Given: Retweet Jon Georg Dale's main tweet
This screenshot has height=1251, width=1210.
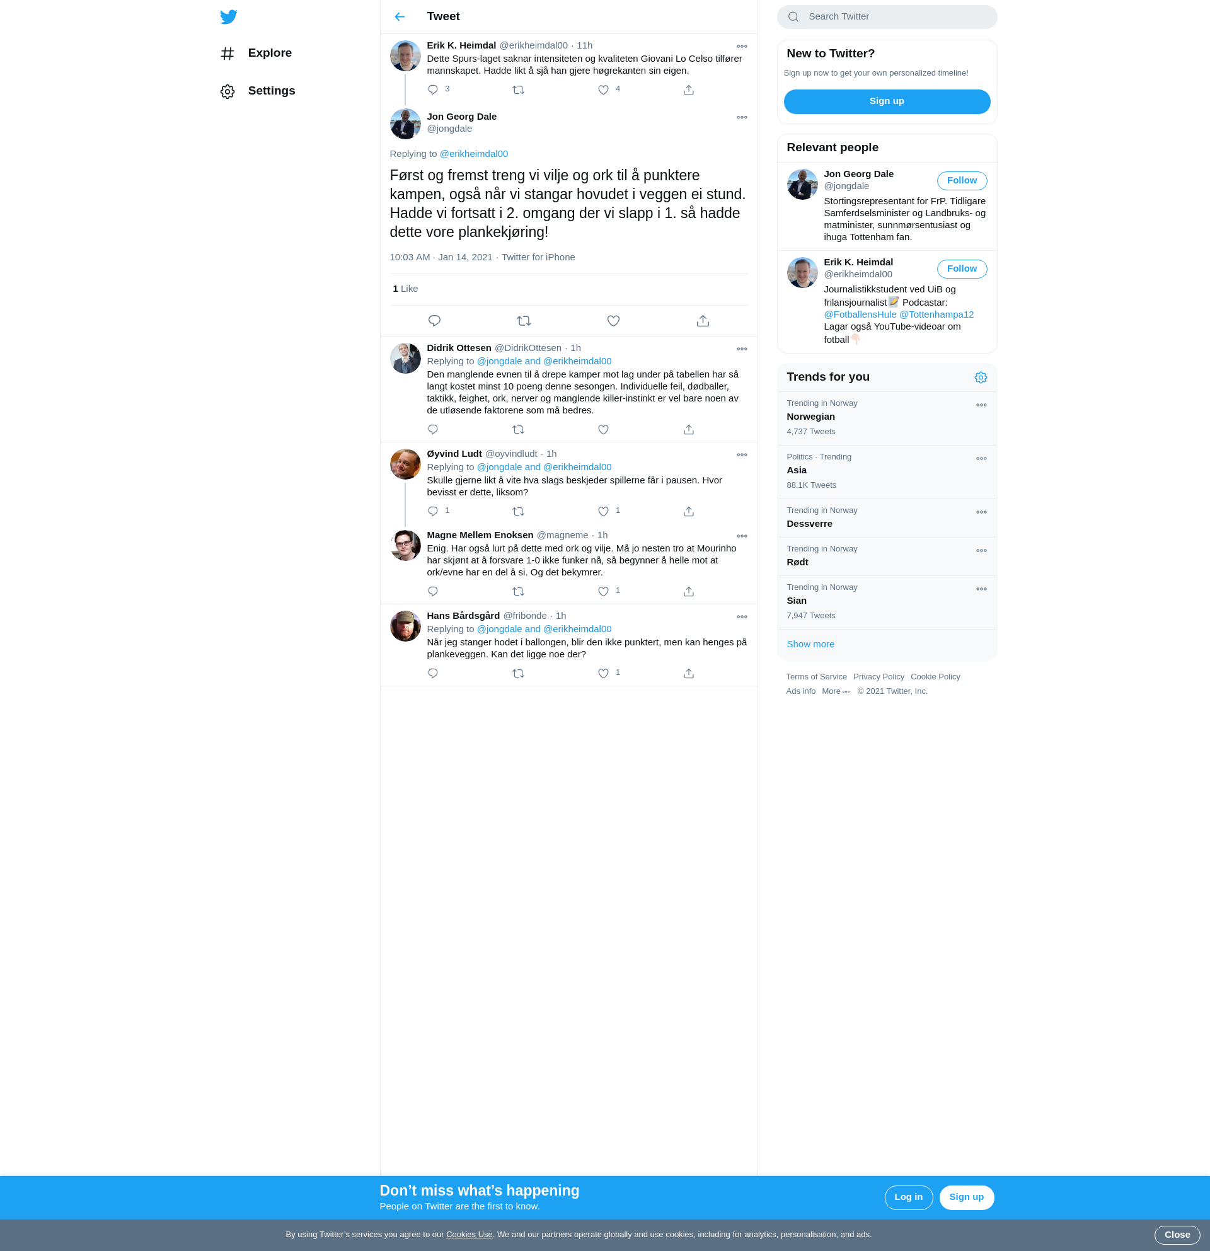Looking at the screenshot, I should (523, 321).
